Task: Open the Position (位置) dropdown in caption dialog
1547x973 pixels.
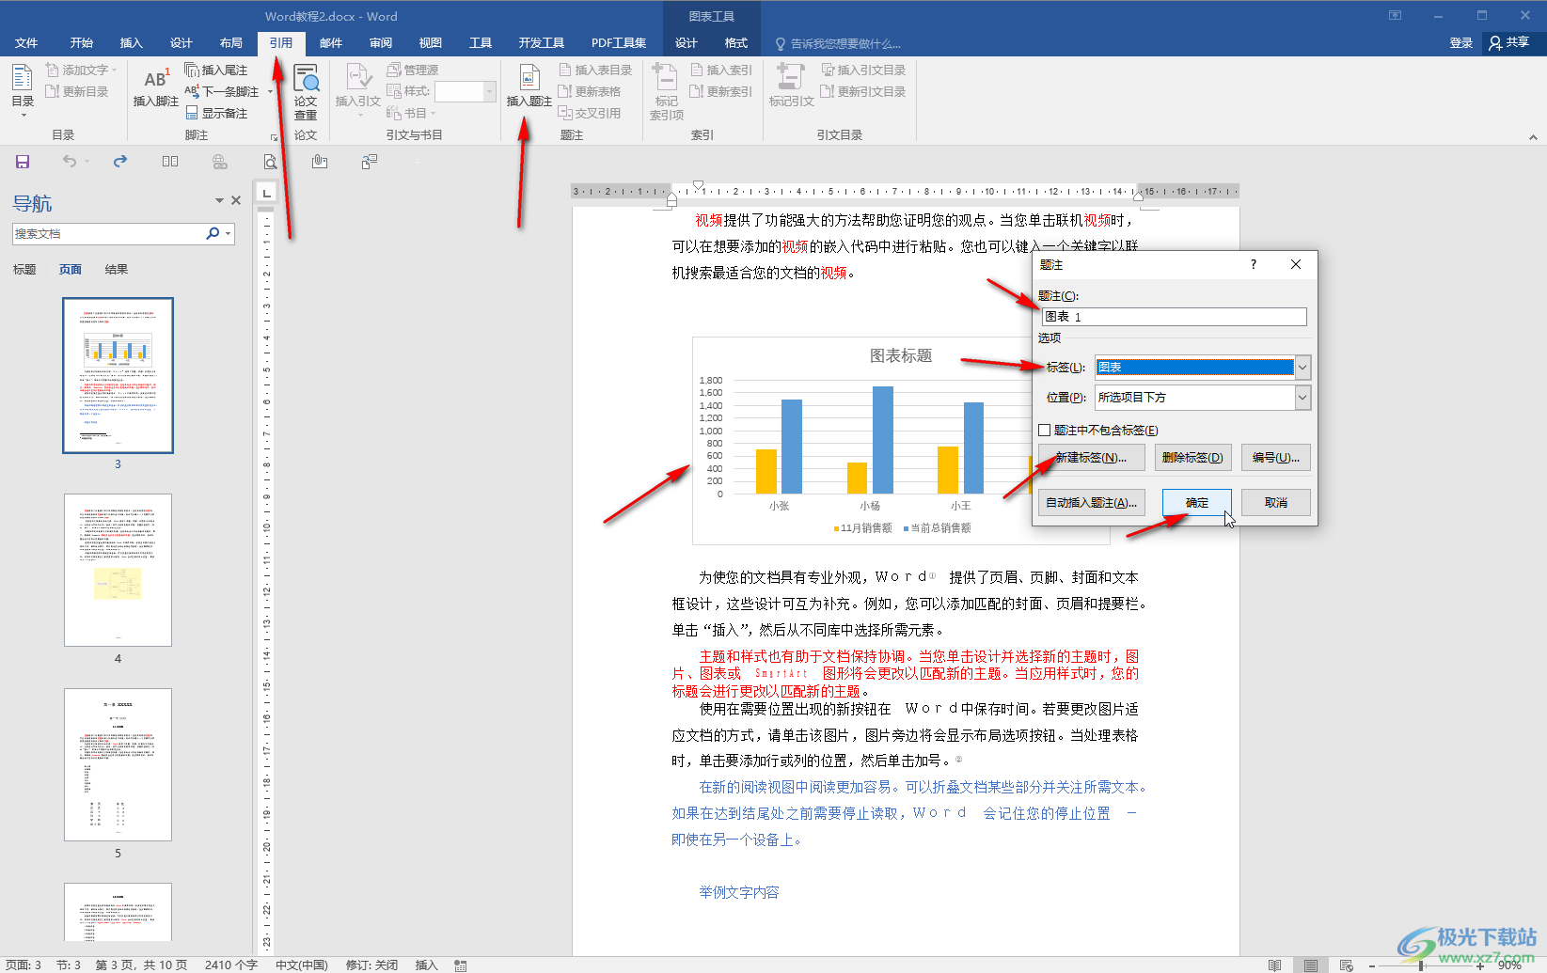Action: point(1302,398)
